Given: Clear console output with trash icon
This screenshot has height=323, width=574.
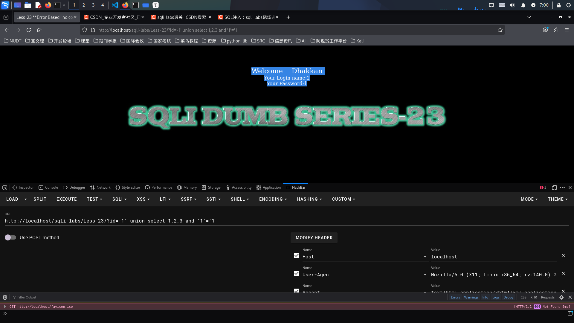Looking at the screenshot, I should 5,297.
